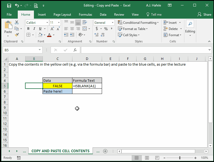Toggle Center horizontal alignment
This screenshot has height=162, width=214.
pos(72,29)
